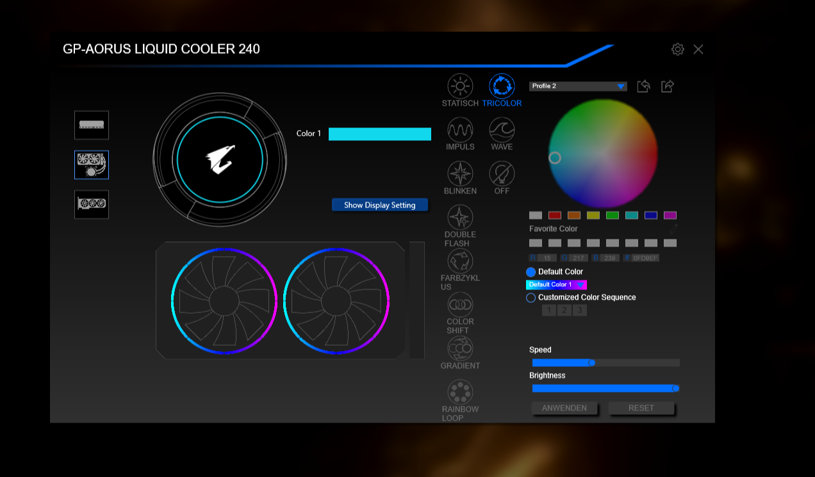The image size is (815, 477).
Task: Pick the green preset color swatch
Action: pyautogui.click(x=613, y=215)
